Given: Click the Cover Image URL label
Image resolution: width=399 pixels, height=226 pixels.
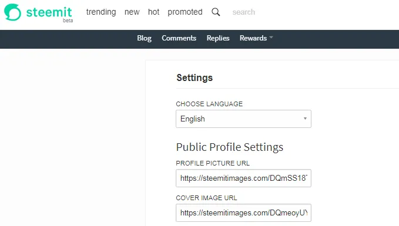Looking at the screenshot, I should tap(206, 198).
